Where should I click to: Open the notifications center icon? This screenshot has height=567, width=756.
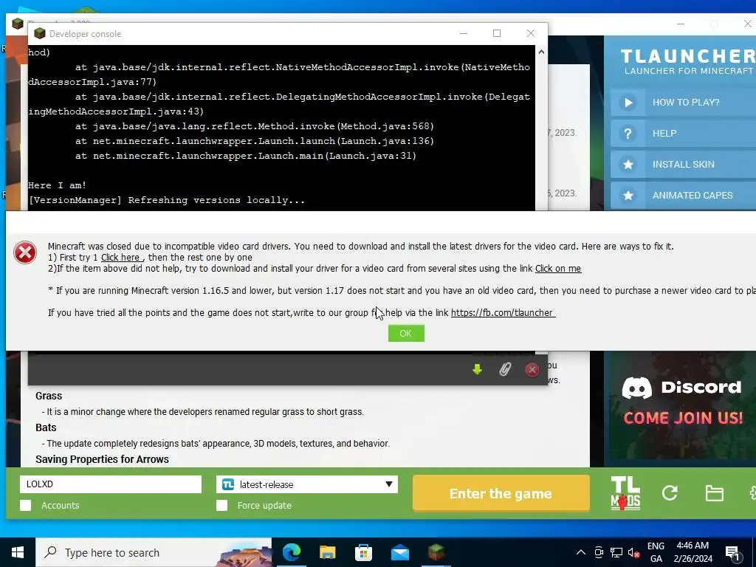[x=733, y=553]
